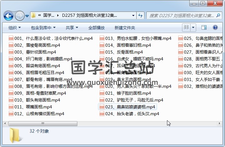225x147 pixels.
Task: Select the MP4 icon of file 009
Action: (11, 93)
